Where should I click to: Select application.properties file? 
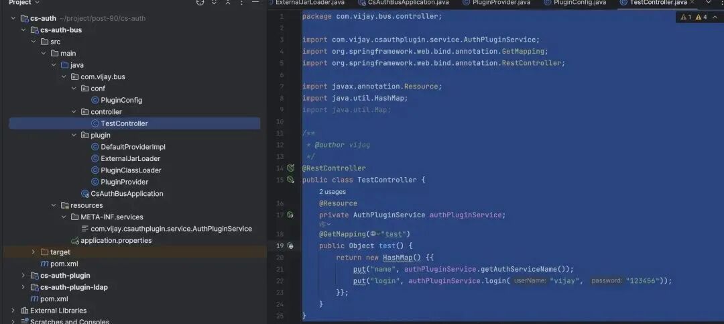116,240
